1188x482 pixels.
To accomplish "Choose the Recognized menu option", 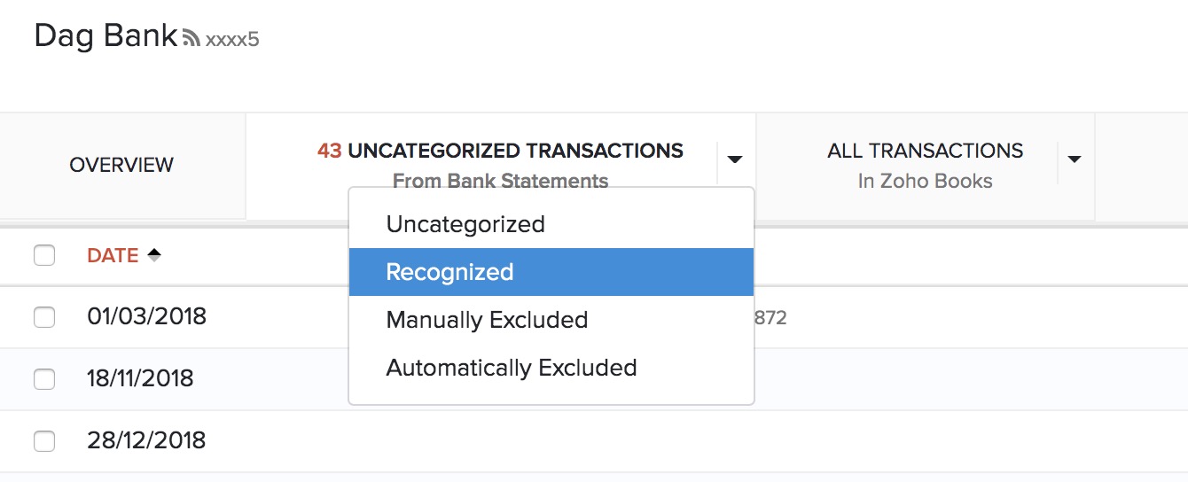I will (x=449, y=272).
